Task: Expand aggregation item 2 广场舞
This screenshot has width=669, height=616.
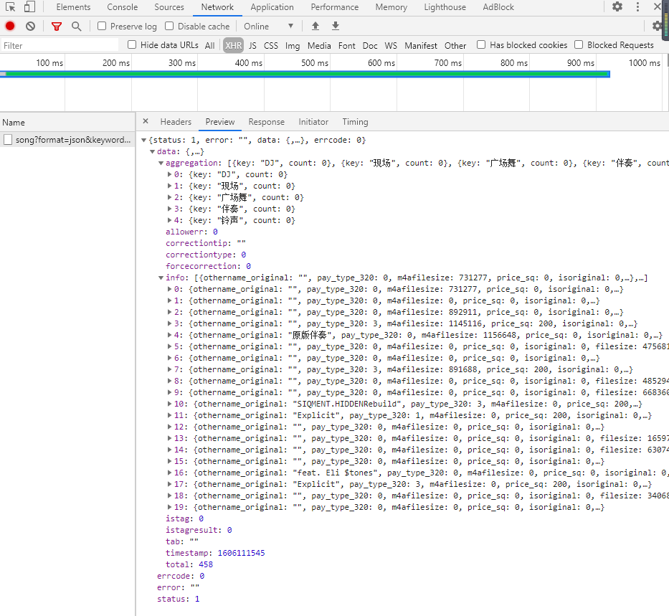Action: tap(169, 197)
